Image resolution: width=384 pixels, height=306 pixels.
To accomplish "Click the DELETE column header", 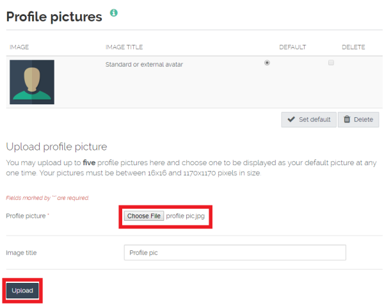I will [353, 47].
